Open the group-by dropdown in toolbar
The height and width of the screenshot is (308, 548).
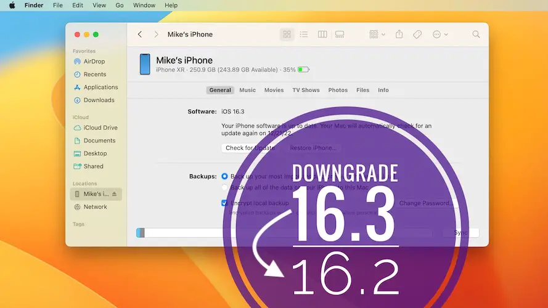coord(377,34)
